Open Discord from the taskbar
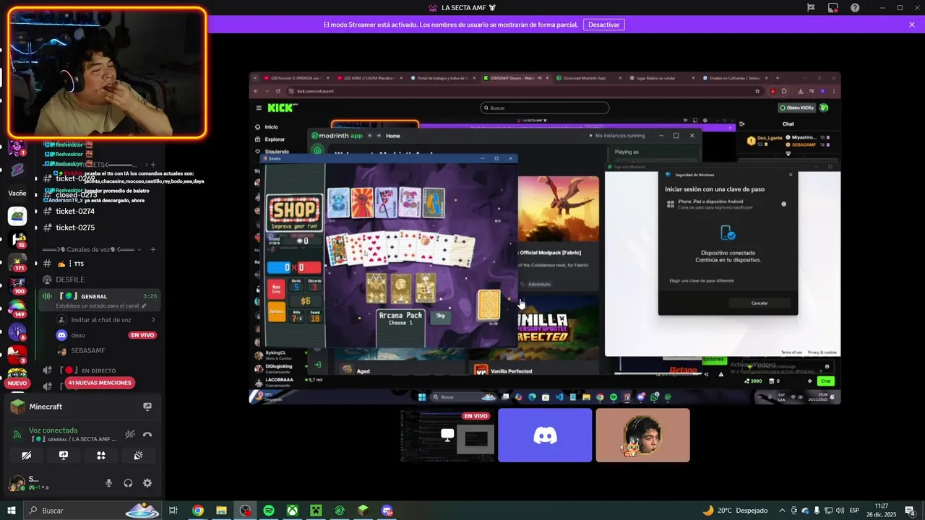 tap(387, 511)
